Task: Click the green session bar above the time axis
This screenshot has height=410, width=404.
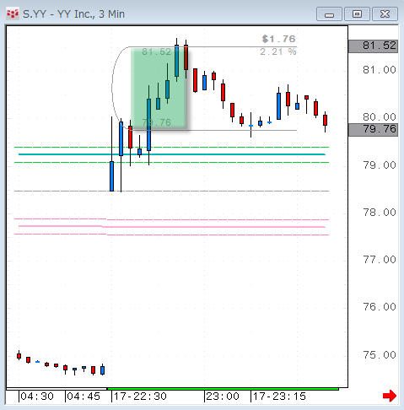Action: (223, 389)
